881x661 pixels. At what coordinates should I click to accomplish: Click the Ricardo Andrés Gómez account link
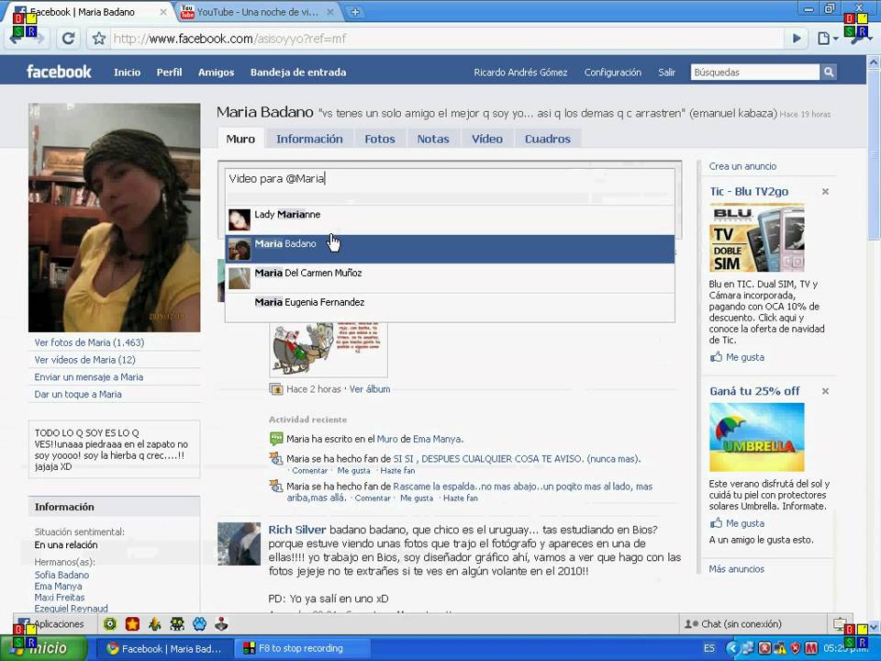click(x=520, y=72)
